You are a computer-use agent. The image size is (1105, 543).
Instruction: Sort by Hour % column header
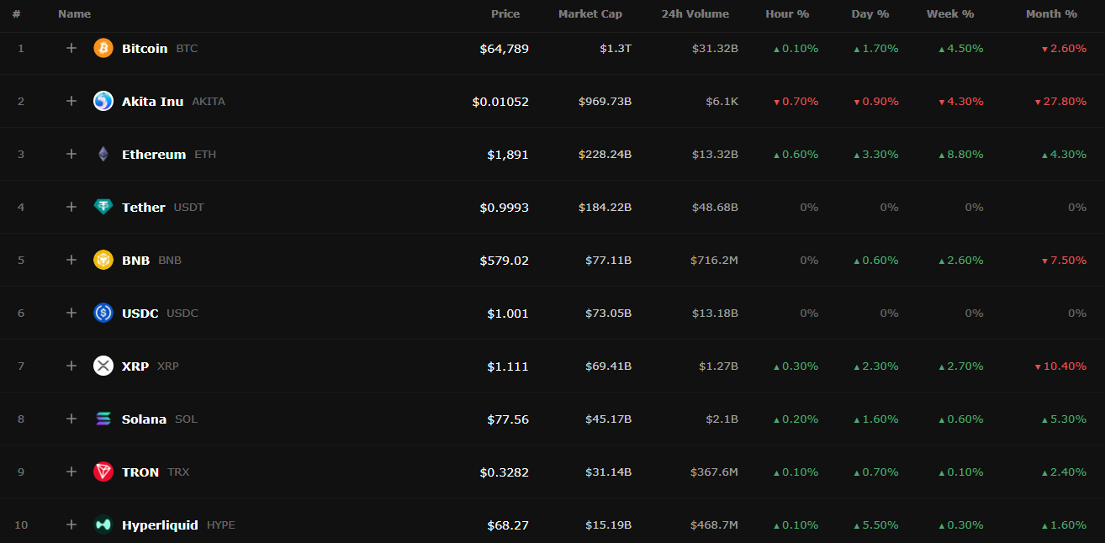point(787,13)
